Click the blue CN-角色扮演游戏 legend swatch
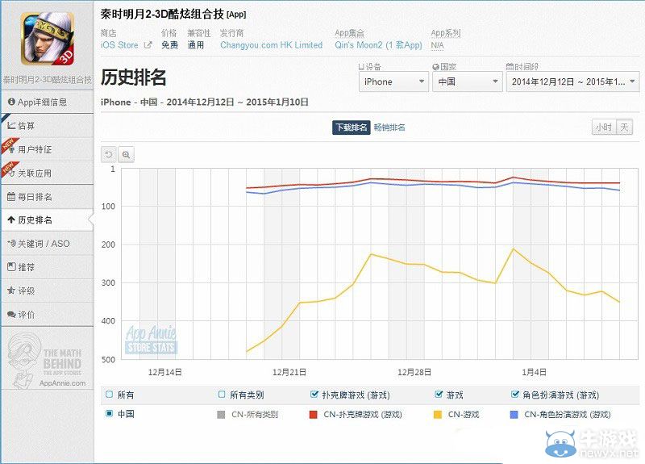 (x=514, y=415)
